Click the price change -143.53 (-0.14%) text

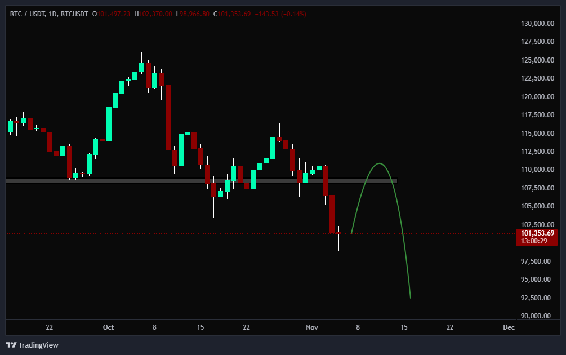(281, 14)
